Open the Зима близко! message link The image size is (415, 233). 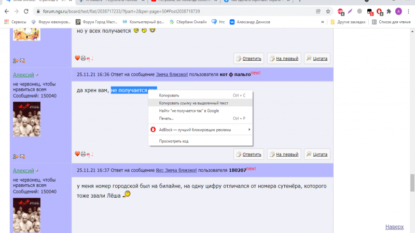[172, 74]
